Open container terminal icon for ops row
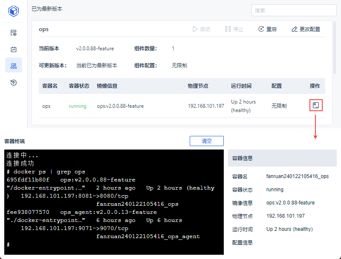 [x=316, y=105]
